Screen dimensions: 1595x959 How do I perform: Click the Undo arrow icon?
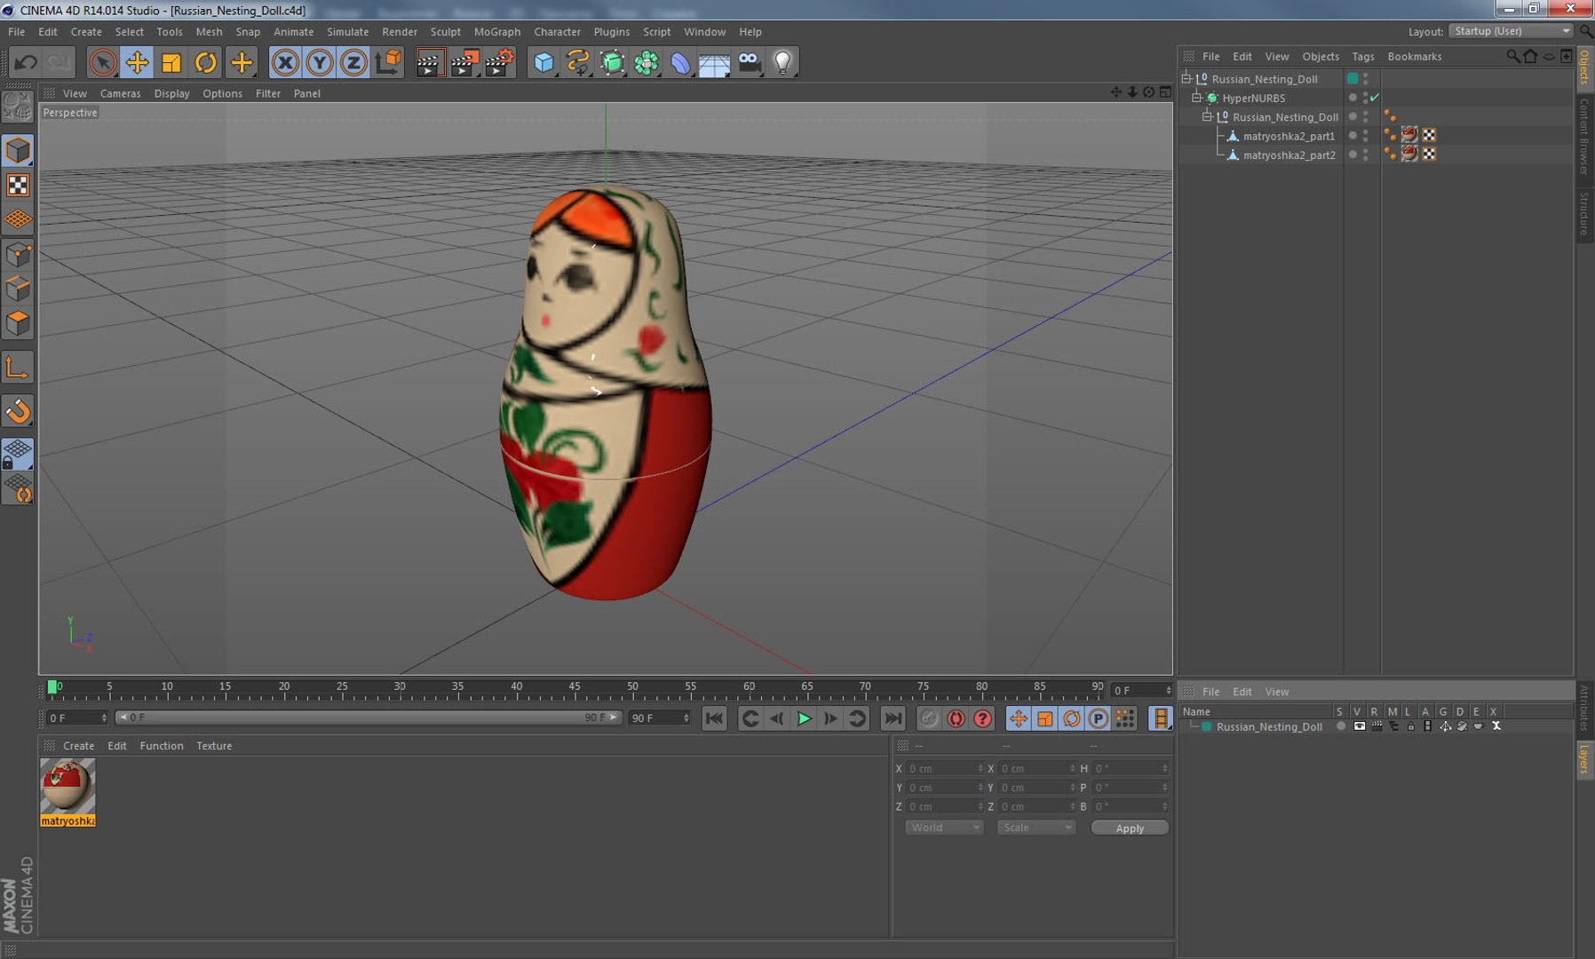[x=26, y=62]
